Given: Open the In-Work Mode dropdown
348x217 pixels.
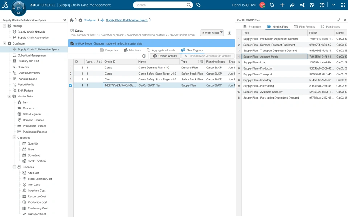Looking at the screenshot, I should 212,33.
